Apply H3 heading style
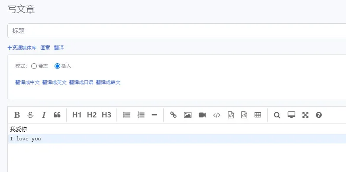Image resolution: width=346 pixels, height=172 pixels. pyautogui.click(x=107, y=115)
